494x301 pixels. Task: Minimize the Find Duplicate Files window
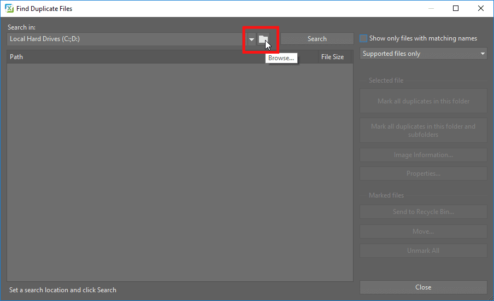431,8
